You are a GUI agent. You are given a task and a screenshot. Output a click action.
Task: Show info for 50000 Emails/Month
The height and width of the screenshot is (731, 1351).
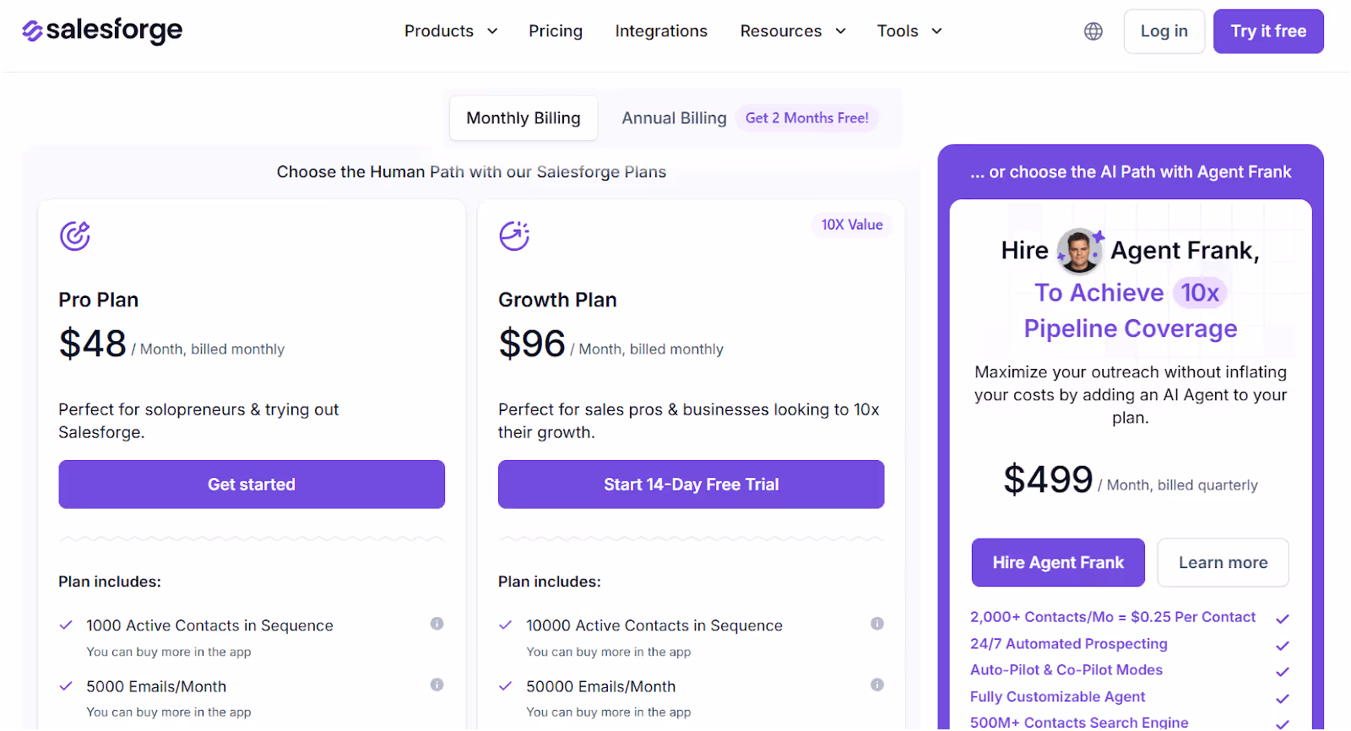[877, 685]
